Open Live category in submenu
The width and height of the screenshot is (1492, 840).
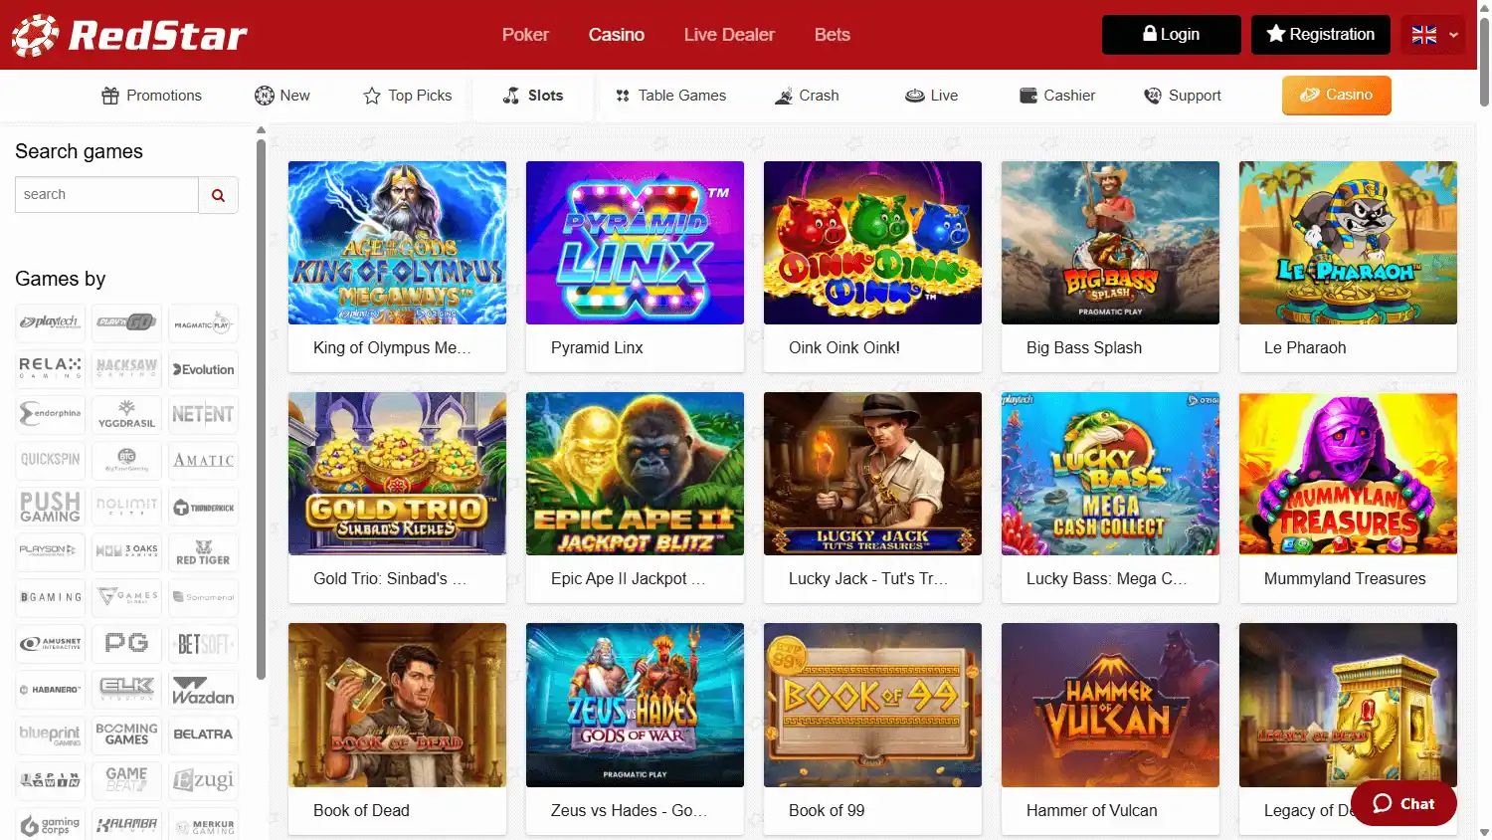pyautogui.click(x=932, y=96)
